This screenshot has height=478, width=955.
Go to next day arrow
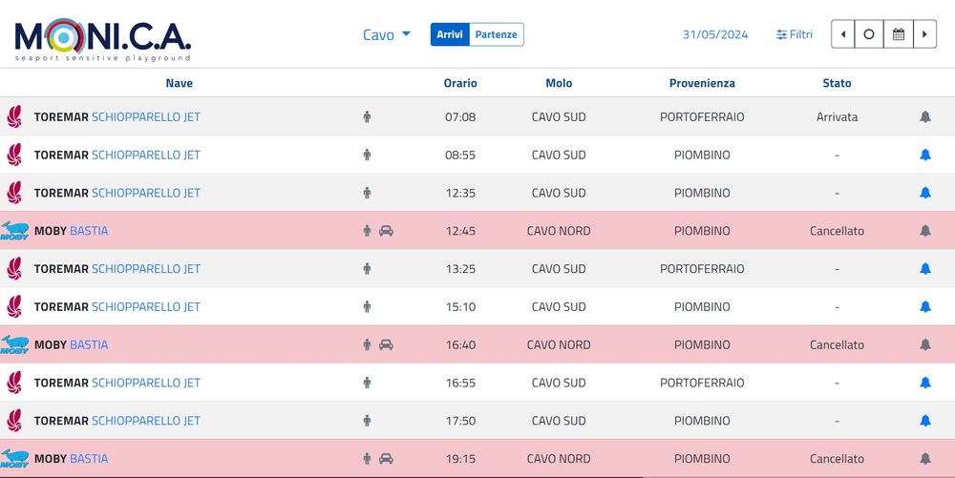[923, 34]
